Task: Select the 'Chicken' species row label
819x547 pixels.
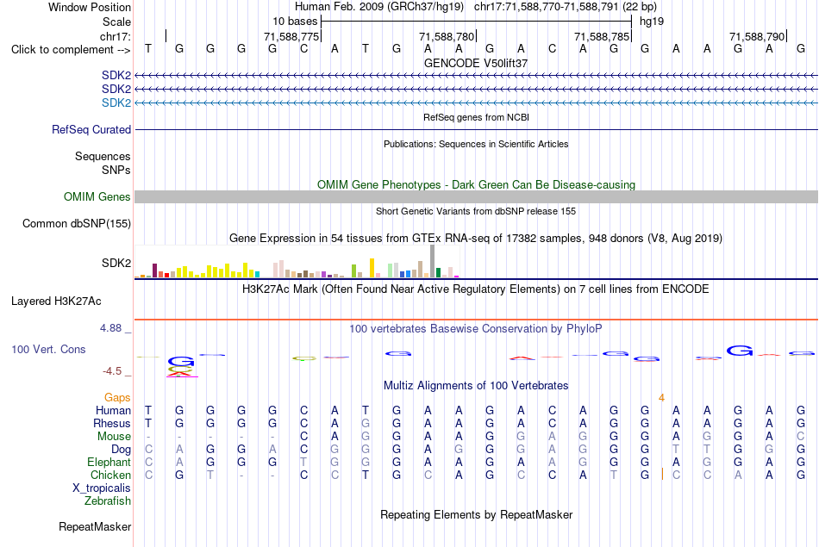Action: coord(110,475)
